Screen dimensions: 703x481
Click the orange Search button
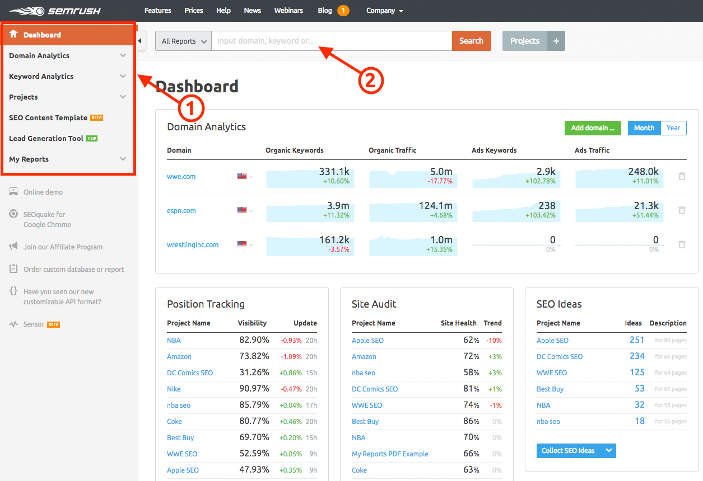tap(472, 41)
